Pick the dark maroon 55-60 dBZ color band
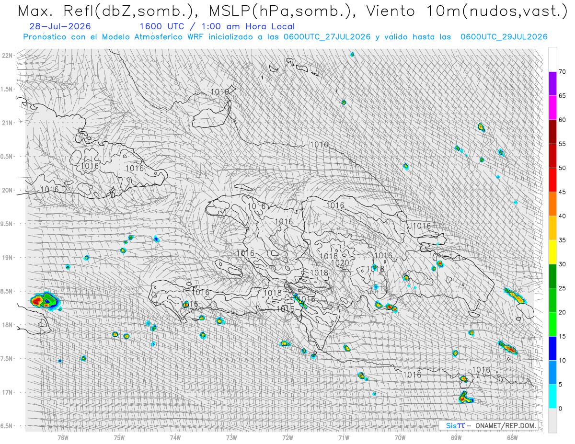Image resolution: width=575 pixels, height=444 pixels. 552,132
